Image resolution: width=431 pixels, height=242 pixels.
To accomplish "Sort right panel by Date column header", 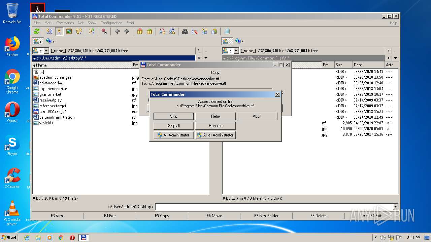I will pyautogui.click(x=368, y=65).
